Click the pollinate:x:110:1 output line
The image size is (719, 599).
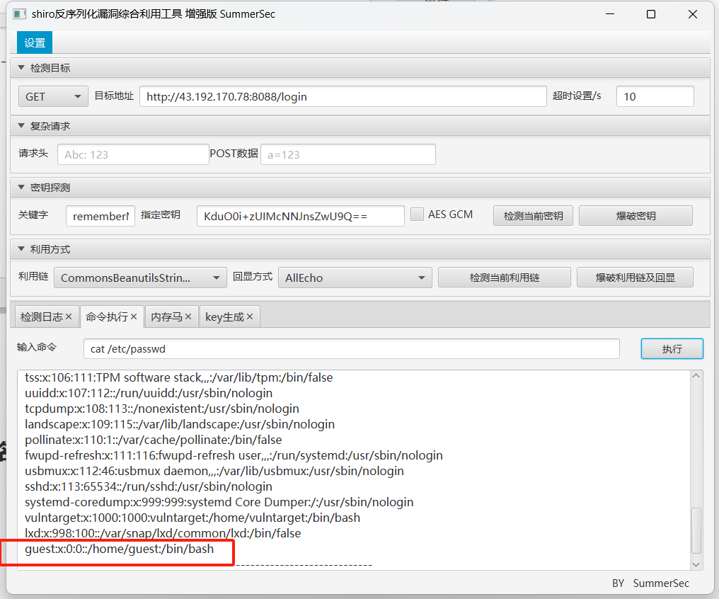pyautogui.click(x=153, y=440)
